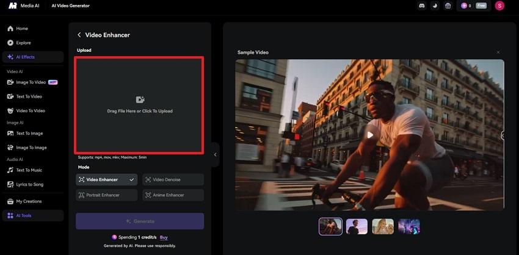This screenshot has width=519, height=255.
Task: Open Lyrics to Song tool
Action: click(33, 184)
